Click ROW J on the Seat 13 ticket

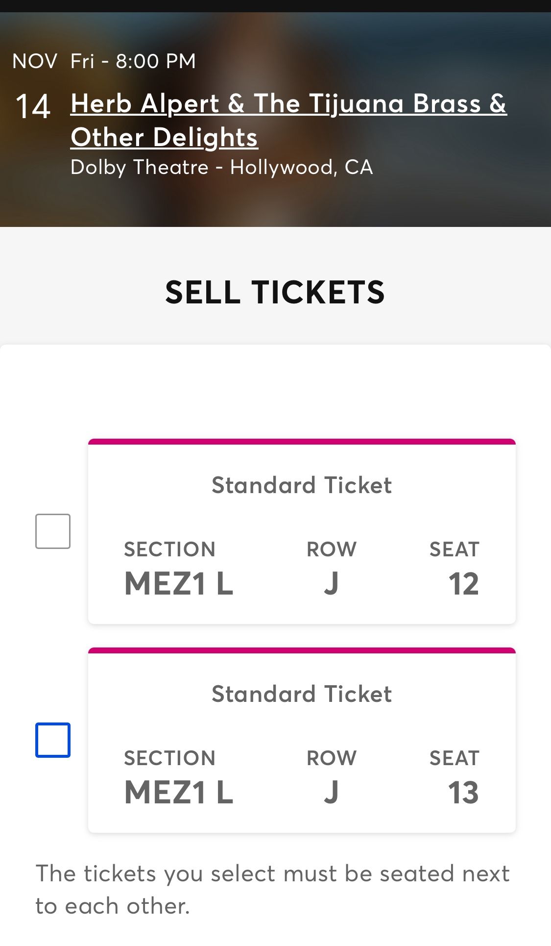331,791
